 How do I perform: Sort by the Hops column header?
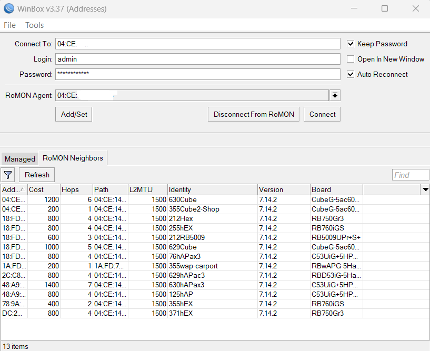pyautogui.click(x=76, y=189)
